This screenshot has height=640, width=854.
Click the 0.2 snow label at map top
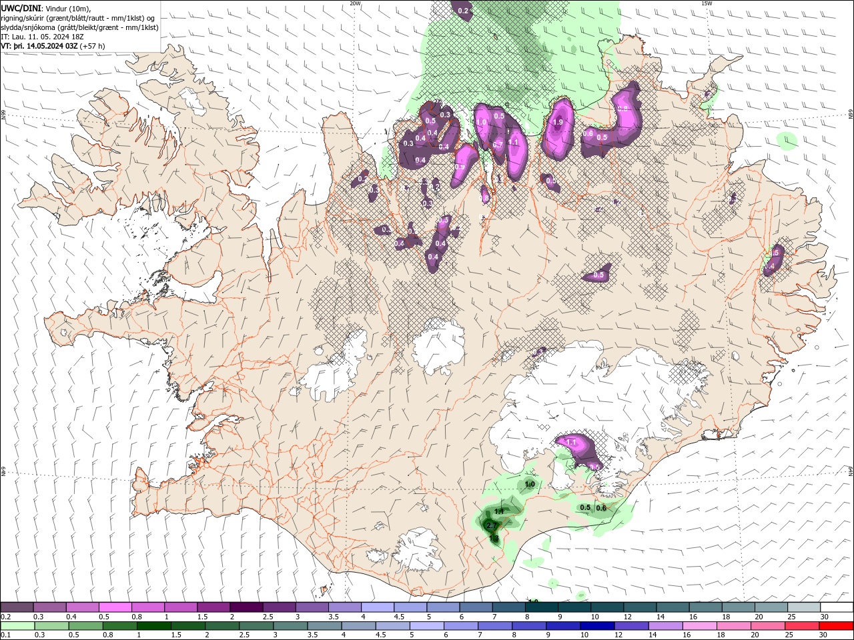pyautogui.click(x=464, y=11)
